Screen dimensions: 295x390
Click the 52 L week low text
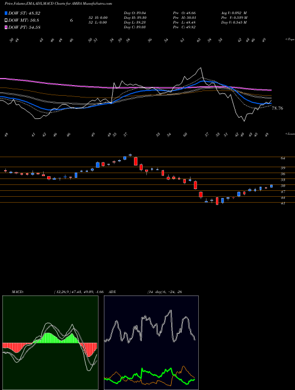pyautogui.click(x=97, y=22)
